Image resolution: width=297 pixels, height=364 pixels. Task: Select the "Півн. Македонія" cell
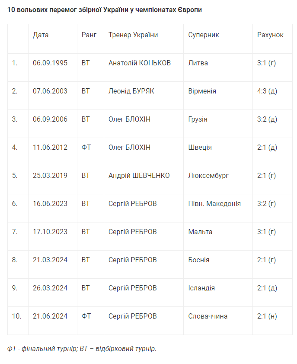click(x=214, y=204)
